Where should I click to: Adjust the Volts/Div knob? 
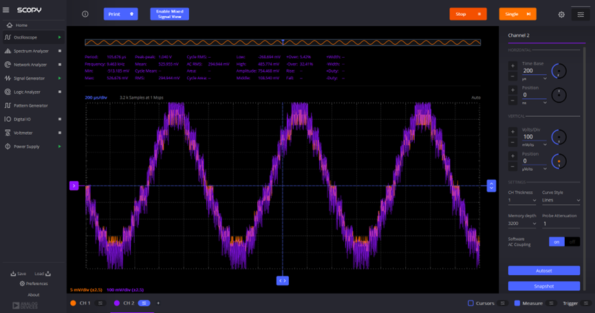click(559, 137)
